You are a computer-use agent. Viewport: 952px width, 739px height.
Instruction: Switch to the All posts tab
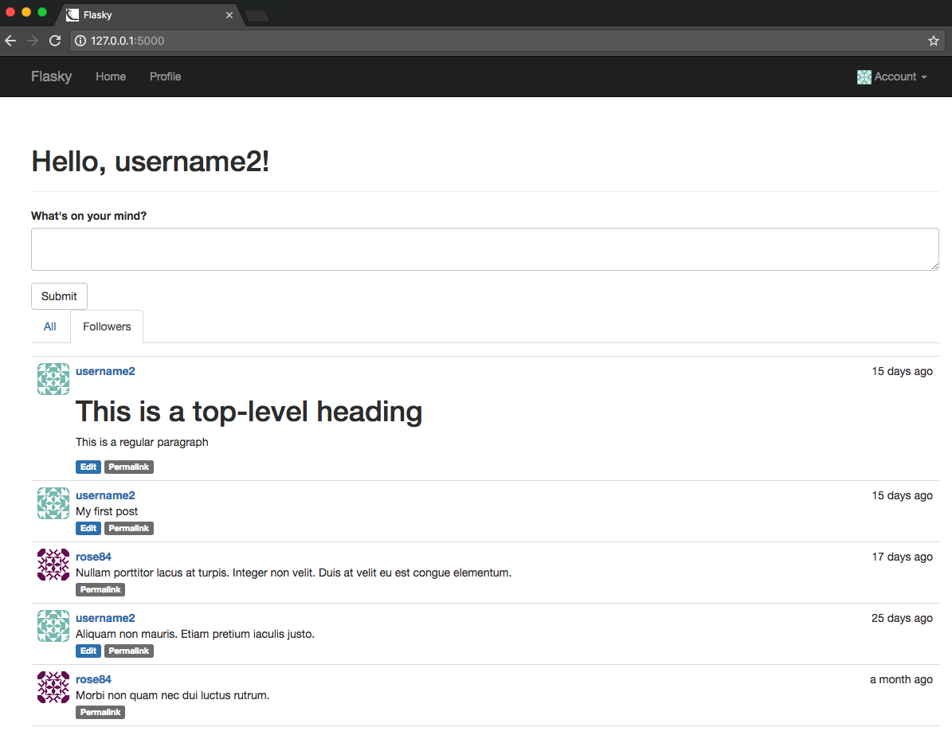[50, 326]
